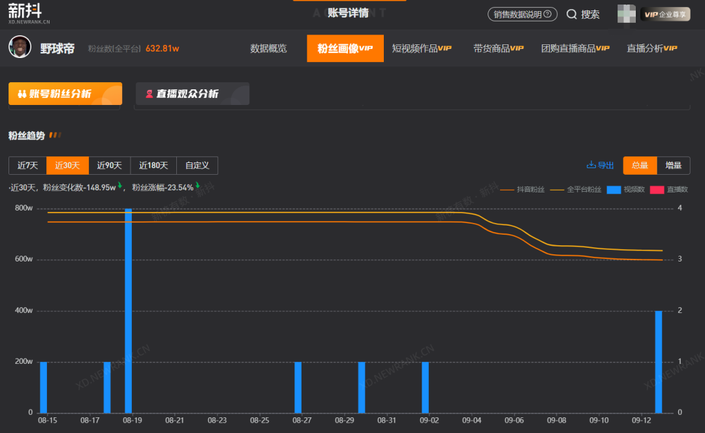Image resolution: width=705 pixels, height=433 pixels.
Task: Select 总量 chart mode
Action: (640, 166)
